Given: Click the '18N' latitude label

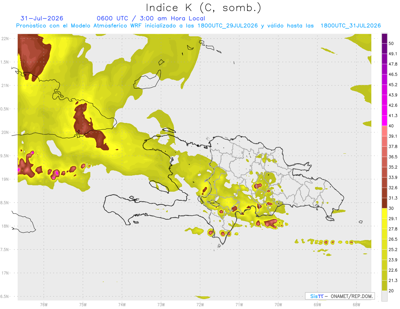Looking at the screenshot, I should click(5, 226).
